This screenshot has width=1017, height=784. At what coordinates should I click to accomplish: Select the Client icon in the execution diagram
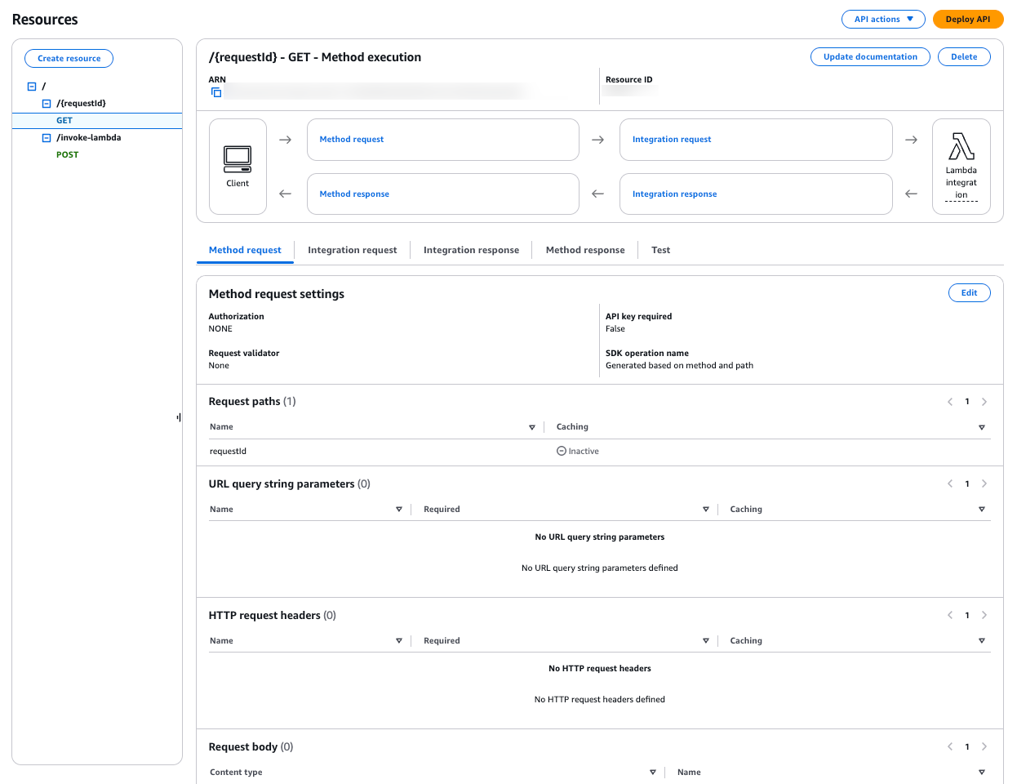coord(238,166)
